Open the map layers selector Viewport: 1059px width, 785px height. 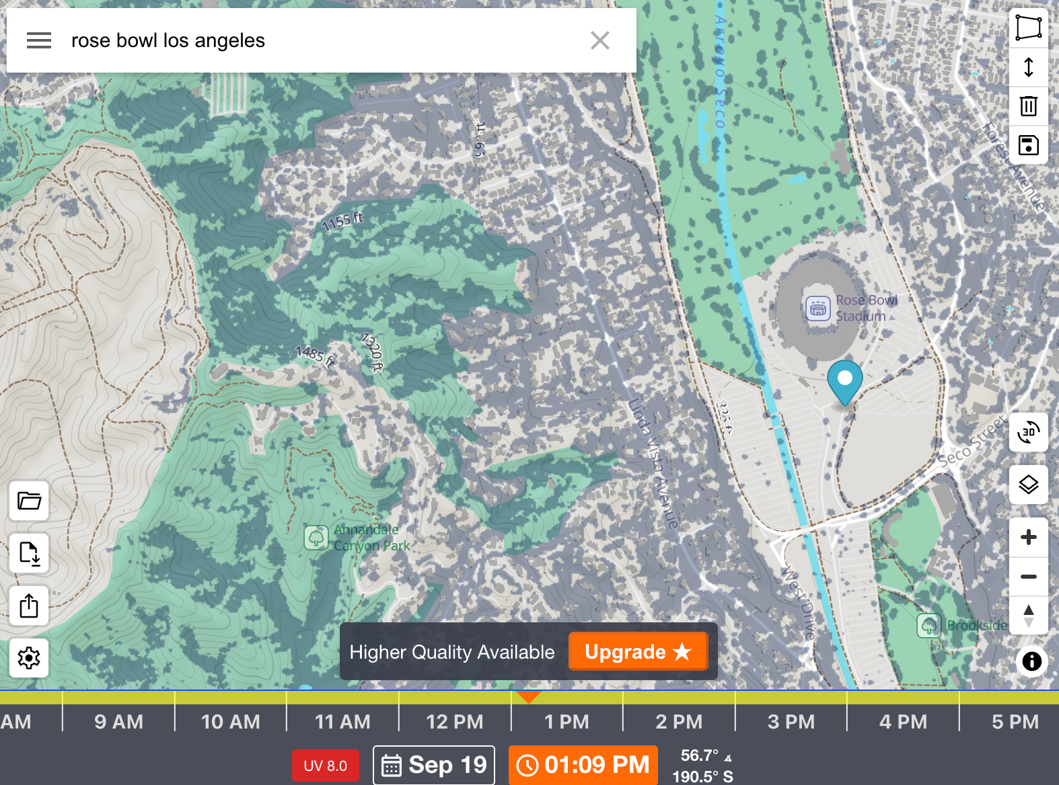[1028, 485]
